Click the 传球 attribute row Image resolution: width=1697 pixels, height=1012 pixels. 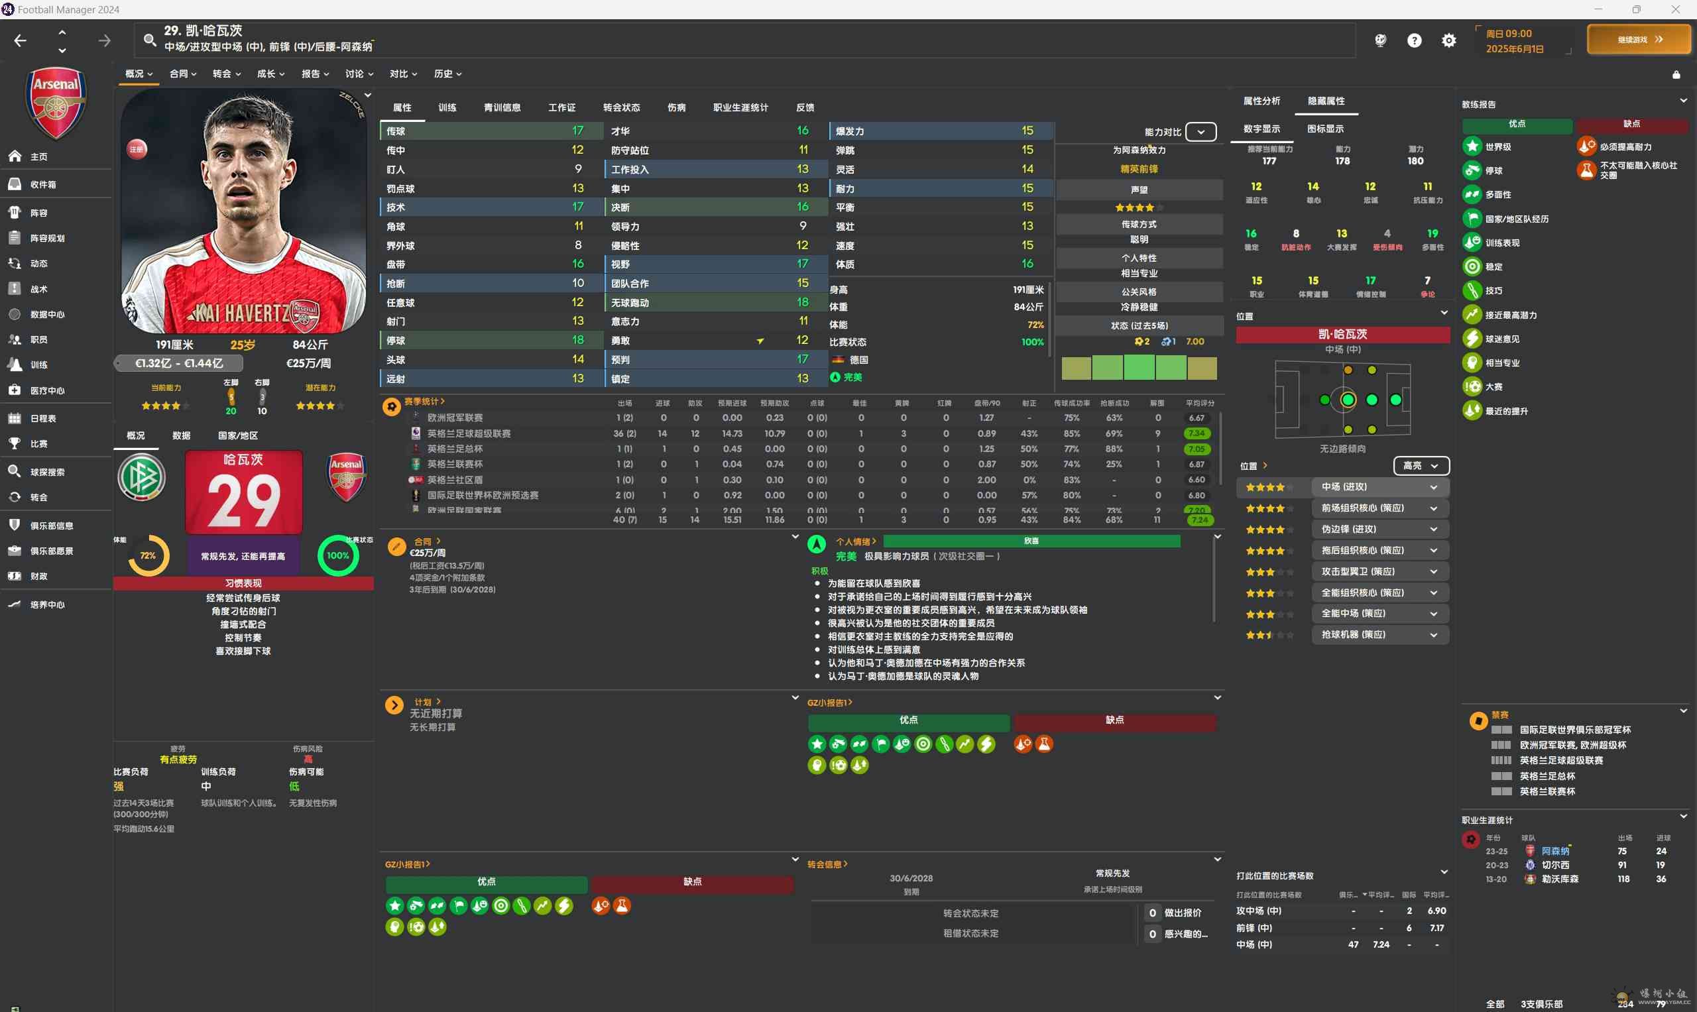pyautogui.click(x=491, y=131)
